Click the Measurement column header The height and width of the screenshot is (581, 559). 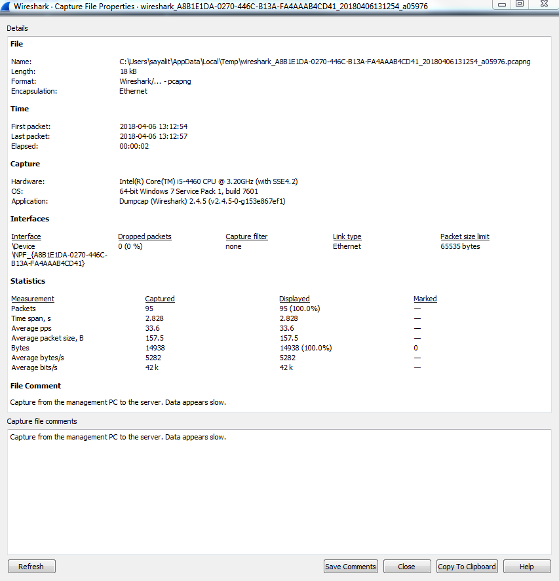pyautogui.click(x=33, y=299)
